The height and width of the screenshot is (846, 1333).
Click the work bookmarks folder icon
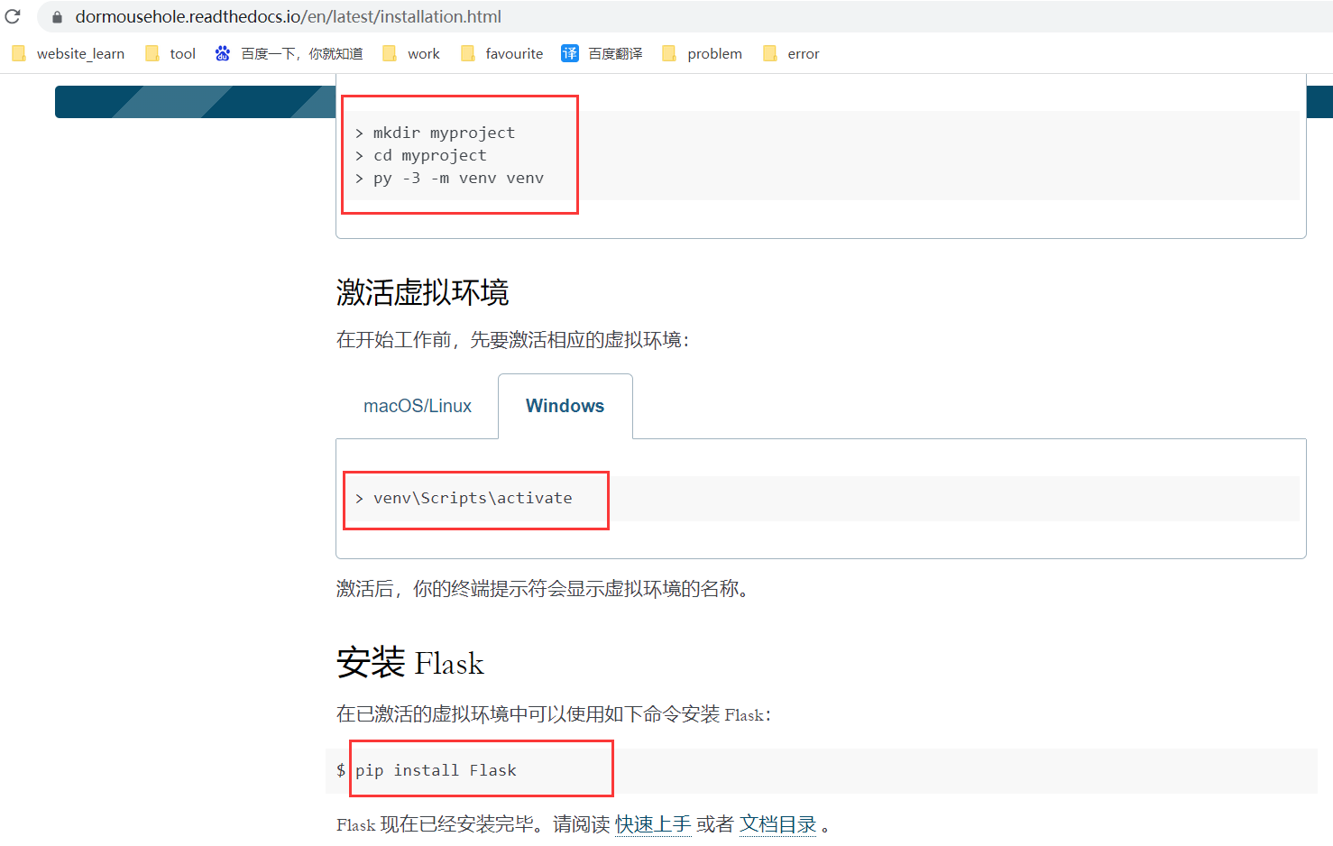[x=389, y=53]
